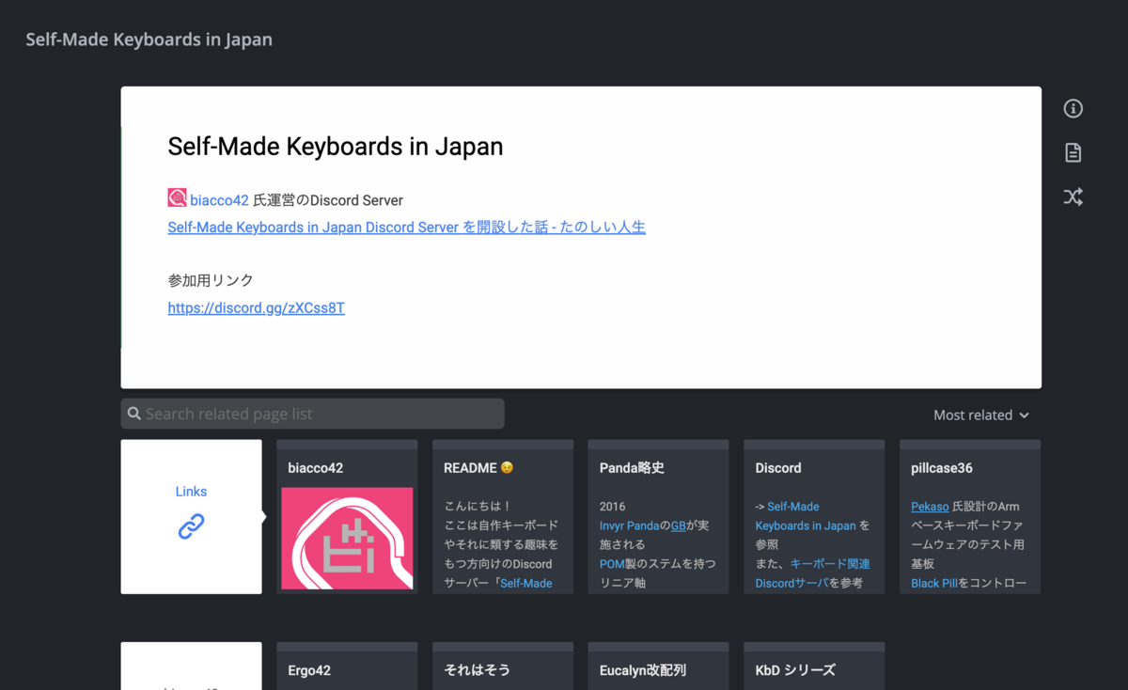Click Self-Made Keyboards in Japan header title
1128x690 pixels.
(149, 39)
